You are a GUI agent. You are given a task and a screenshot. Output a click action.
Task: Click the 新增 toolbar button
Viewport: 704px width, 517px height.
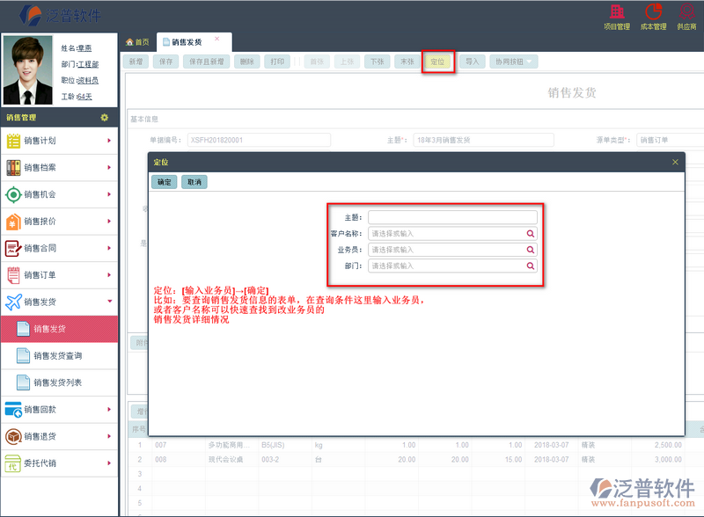(x=136, y=62)
